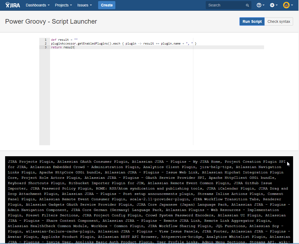Click 'Keyboard Shortcuts Plugin' in output
This screenshot has height=244, width=299.
[x=36, y=183]
